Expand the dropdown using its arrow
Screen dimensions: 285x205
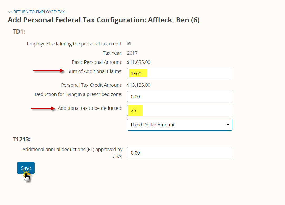click(x=228, y=125)
